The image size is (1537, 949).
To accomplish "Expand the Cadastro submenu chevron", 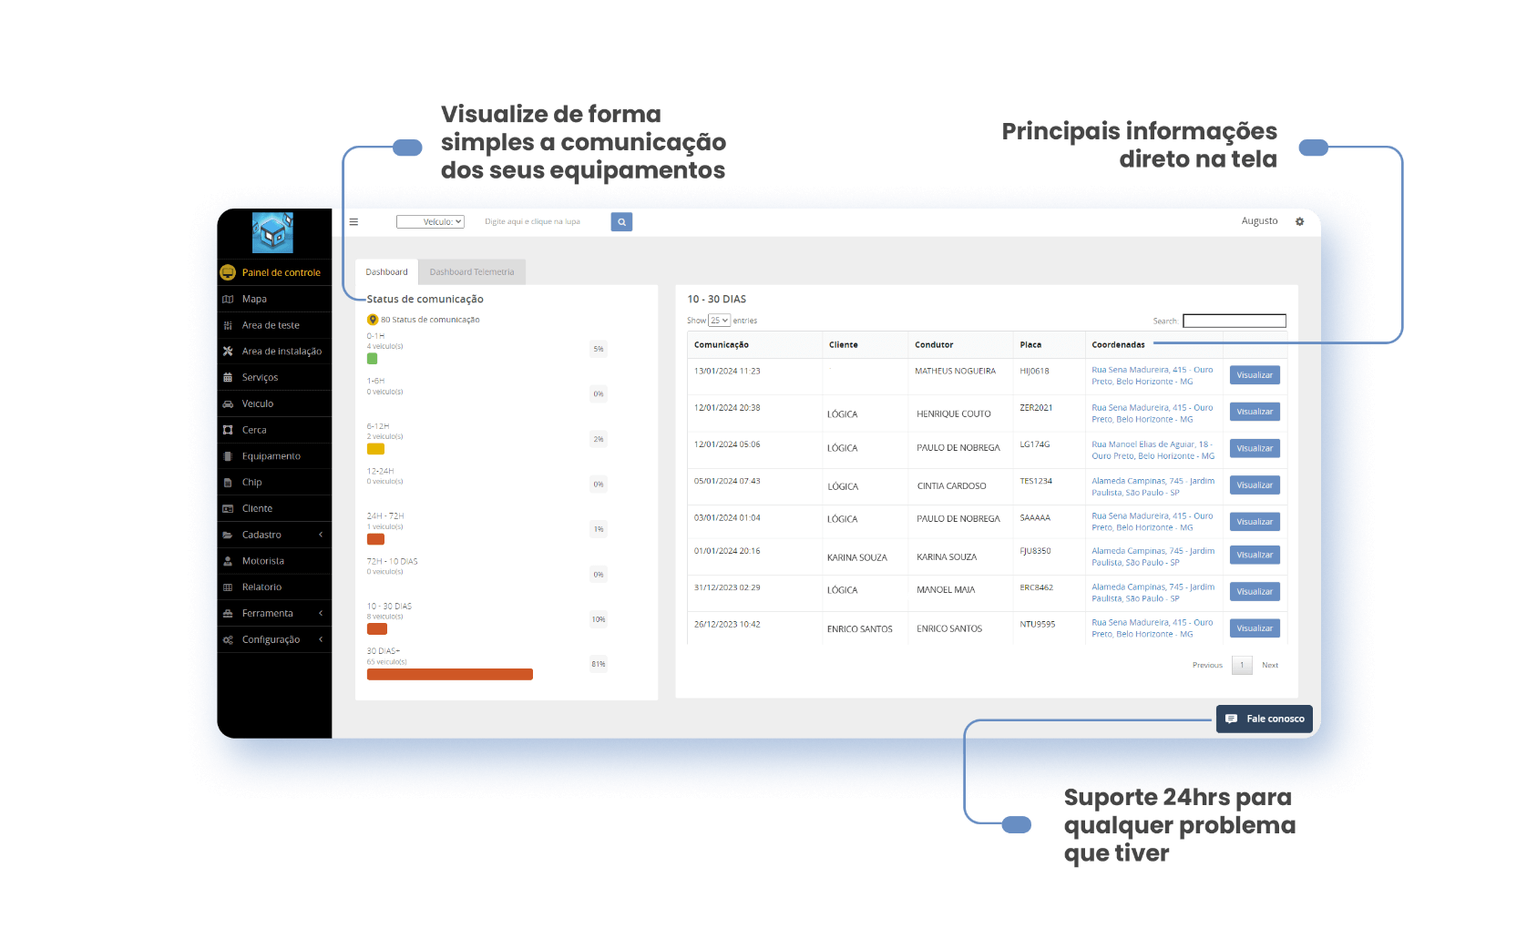I will [321, 535].
